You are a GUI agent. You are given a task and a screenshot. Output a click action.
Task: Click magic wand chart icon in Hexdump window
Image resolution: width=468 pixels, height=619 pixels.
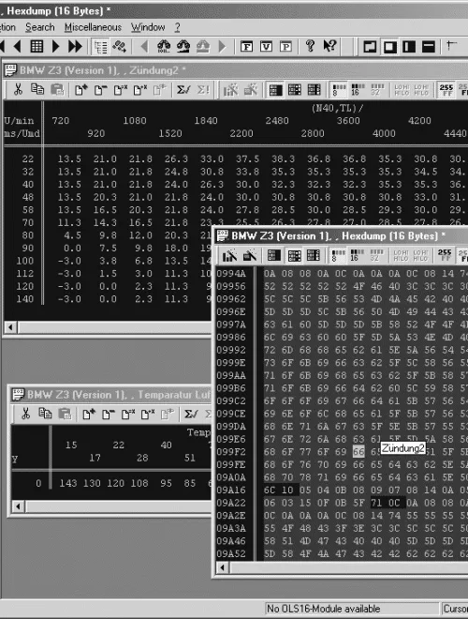[x=229, y=255]
